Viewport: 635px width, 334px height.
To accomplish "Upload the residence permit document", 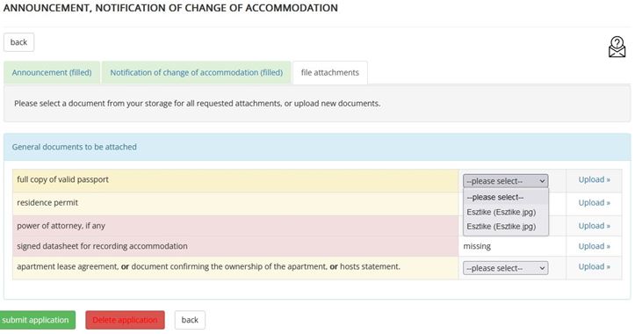I will point(594,203).
